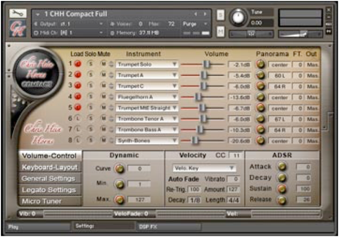
Task: Click the Dynamic Max. knob
Action: [119, 200]
